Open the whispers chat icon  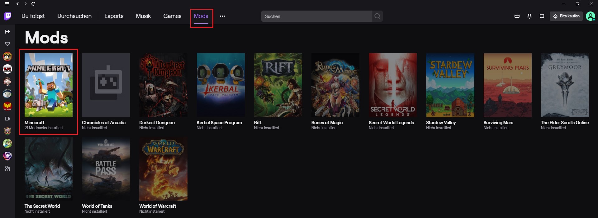[542, 16]
